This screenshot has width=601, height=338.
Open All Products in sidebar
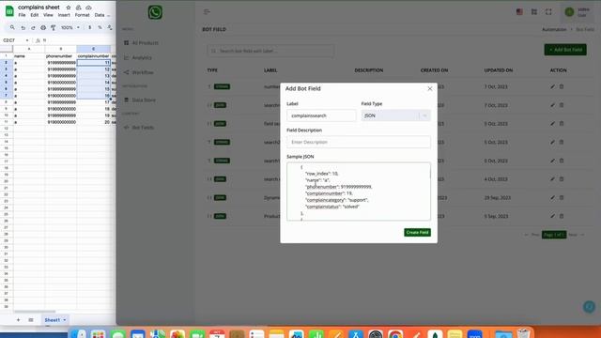point(142,43)
